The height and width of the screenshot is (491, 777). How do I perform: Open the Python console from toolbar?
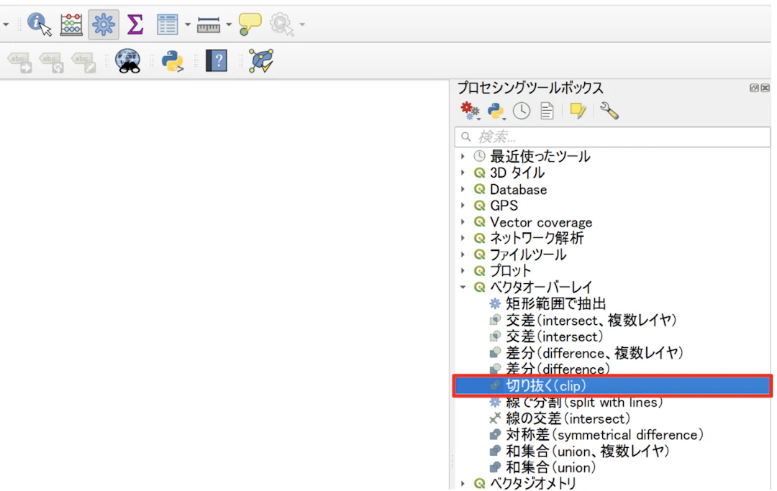click(173, 61)
